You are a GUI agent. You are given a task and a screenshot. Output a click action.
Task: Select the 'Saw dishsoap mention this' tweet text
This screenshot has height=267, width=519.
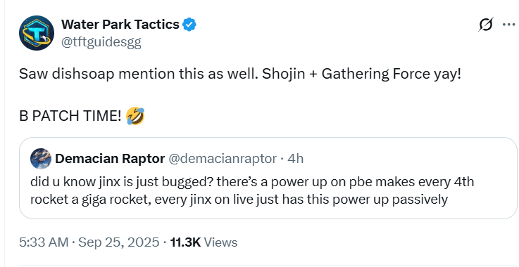[x=239, y=74]
